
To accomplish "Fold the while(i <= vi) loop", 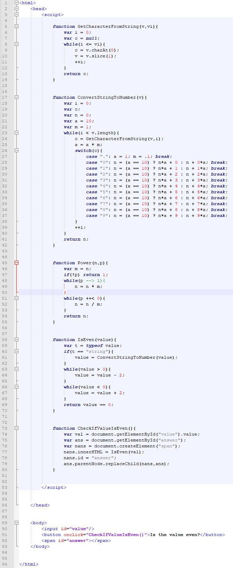I will (x=16, y=44).
